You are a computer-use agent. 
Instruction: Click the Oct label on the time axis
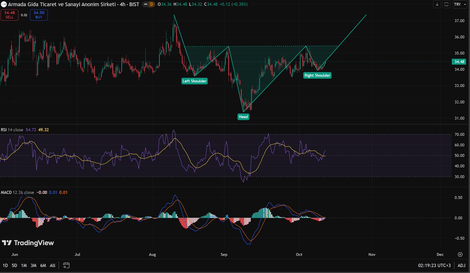pos(299,254)
